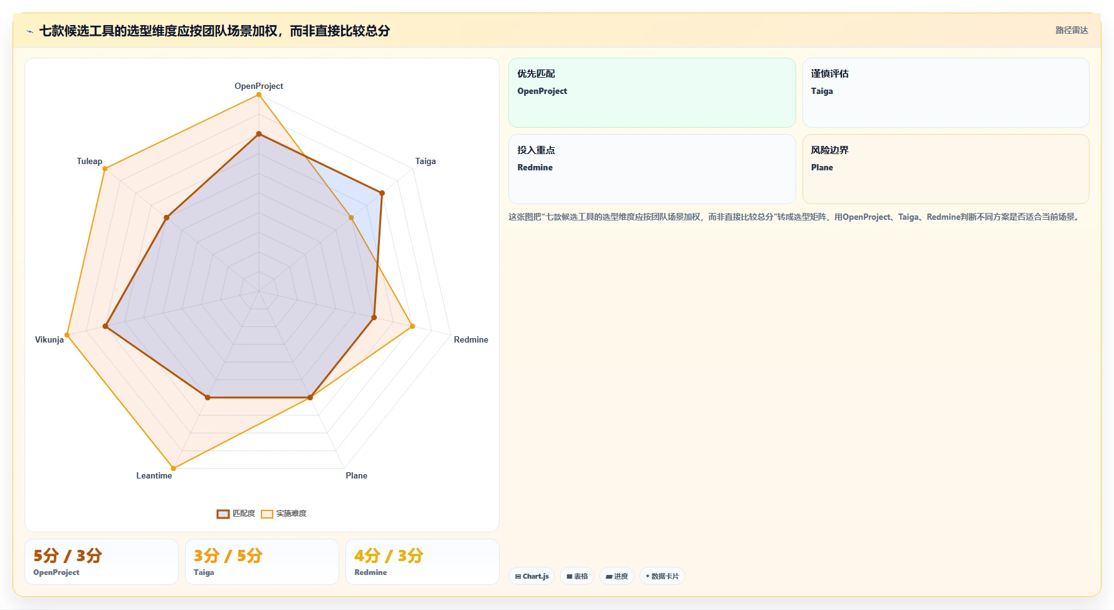The height and width of the screenshot is (610, 1114).
Task: Click the 数据卡片 tag chip
Action: [x=662, y=576]
